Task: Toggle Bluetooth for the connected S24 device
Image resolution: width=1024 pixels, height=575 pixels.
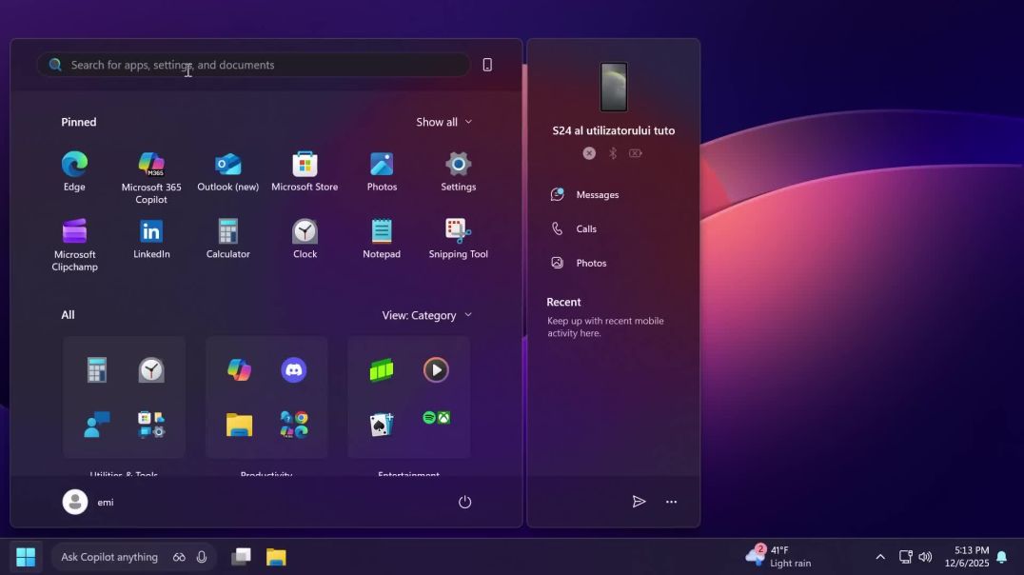Action: [x=612, y=152]
